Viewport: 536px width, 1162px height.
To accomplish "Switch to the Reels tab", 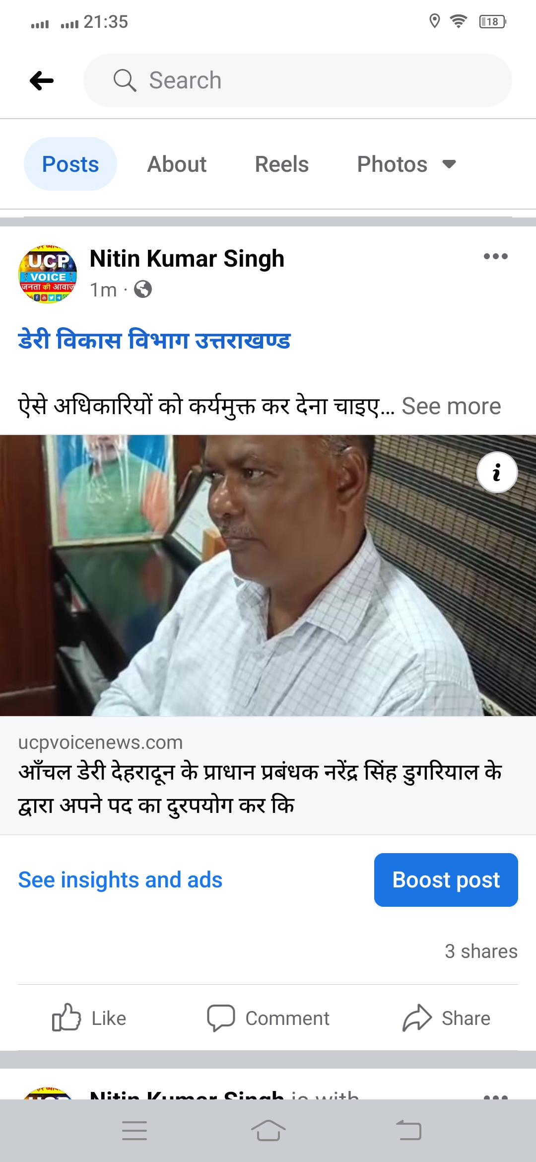I will pos(282,164).
